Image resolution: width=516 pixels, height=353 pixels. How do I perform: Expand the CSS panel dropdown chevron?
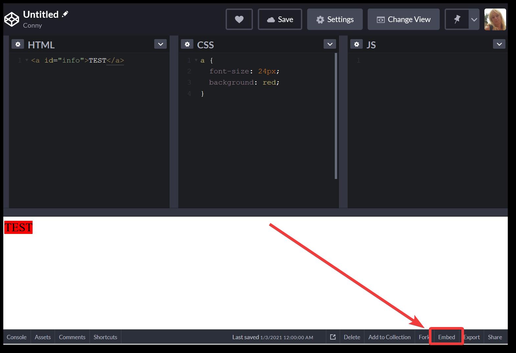click(330, 44)
